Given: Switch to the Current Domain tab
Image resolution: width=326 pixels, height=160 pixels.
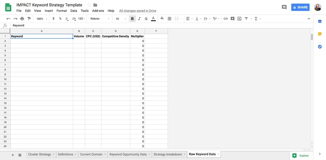Looking at the screenshot, I should (x=93, y=154).
